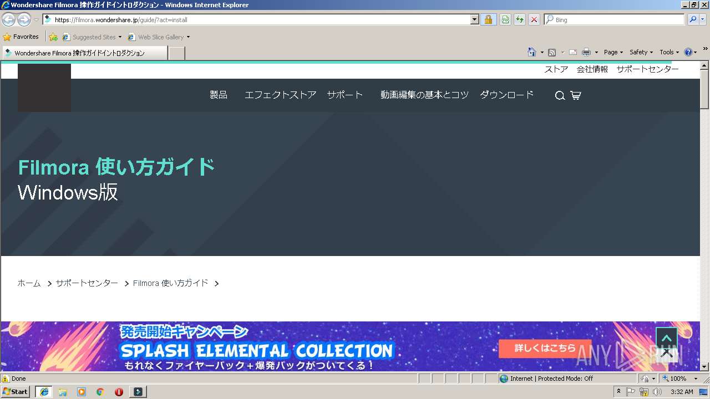
Task: Select the Wondershare Filmora browser tab
Action: point(84,53)
